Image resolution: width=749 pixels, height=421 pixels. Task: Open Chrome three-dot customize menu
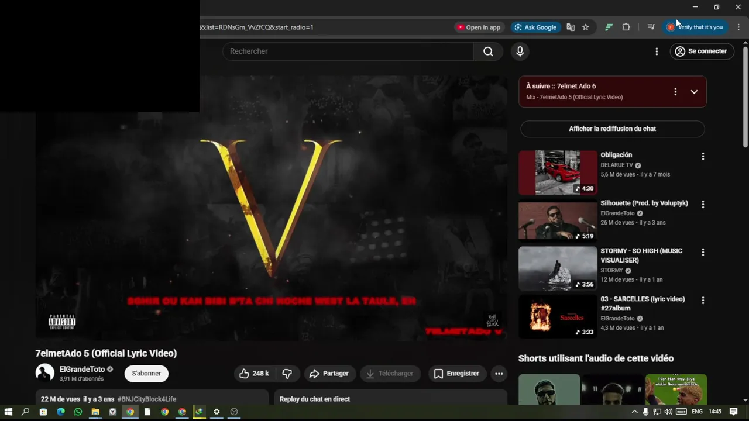738,27
